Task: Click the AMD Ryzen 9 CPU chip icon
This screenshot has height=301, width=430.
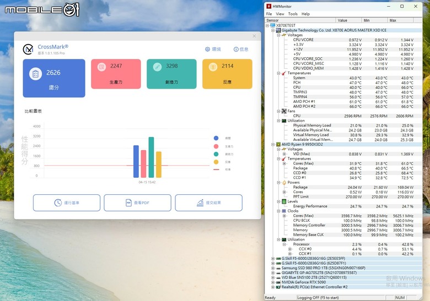Action: tap(278, 144)
